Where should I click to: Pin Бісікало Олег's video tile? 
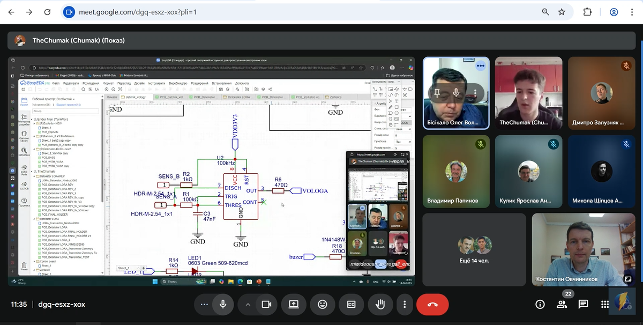pos(437,93)
